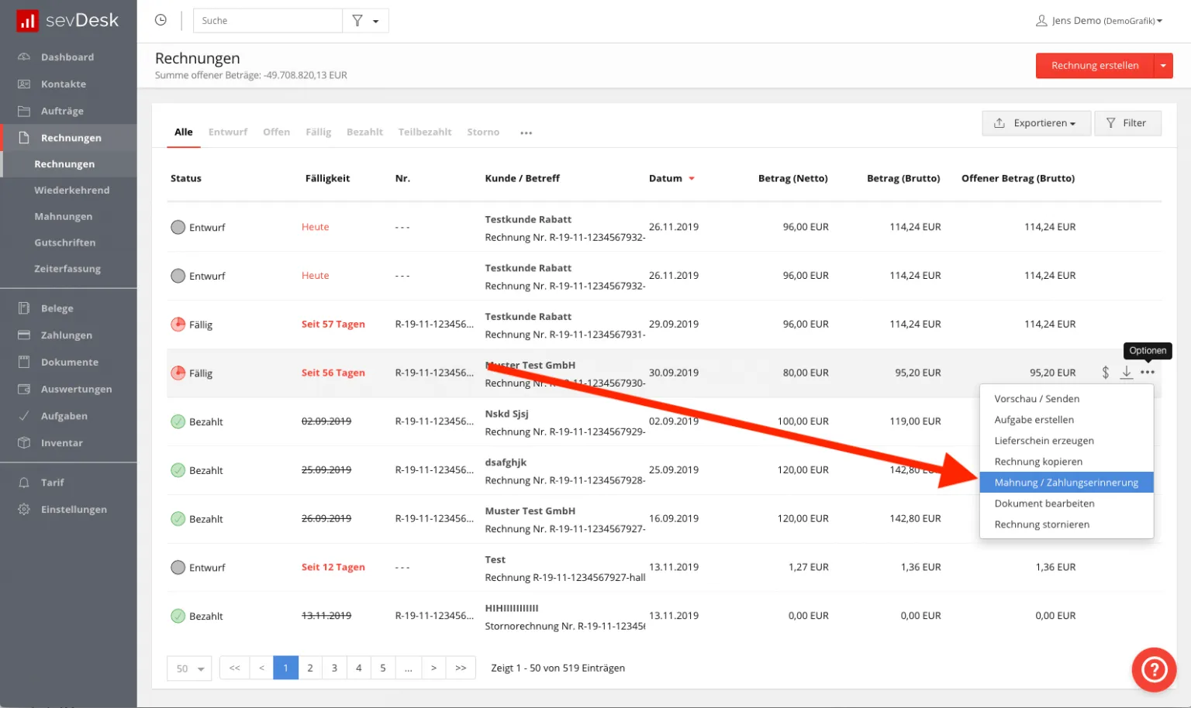Image resolution: width=1191 pixels, height=708 pixels.
Task: Open Dashboard from the sidebar
Action: 67,57
